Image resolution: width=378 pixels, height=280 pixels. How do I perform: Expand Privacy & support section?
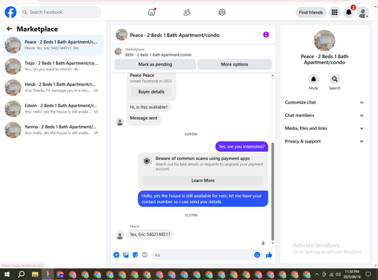coord(324,141)
